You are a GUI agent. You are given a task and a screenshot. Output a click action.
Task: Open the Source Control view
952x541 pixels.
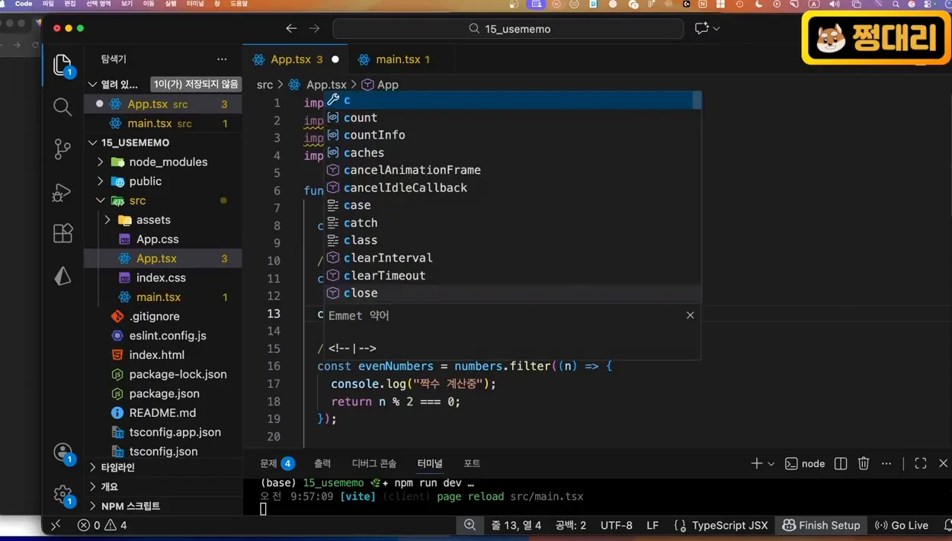coord(63,149)
